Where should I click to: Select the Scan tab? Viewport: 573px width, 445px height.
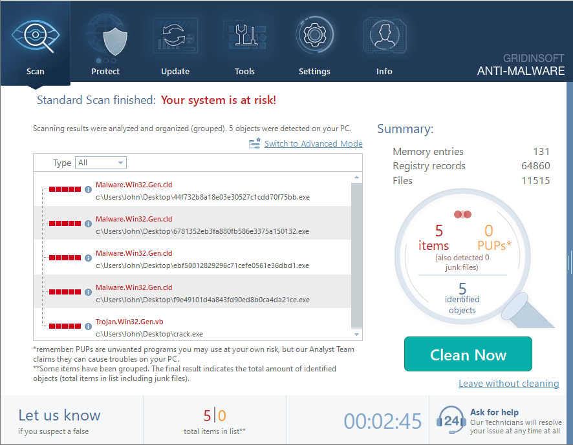[x=35, y=71]
